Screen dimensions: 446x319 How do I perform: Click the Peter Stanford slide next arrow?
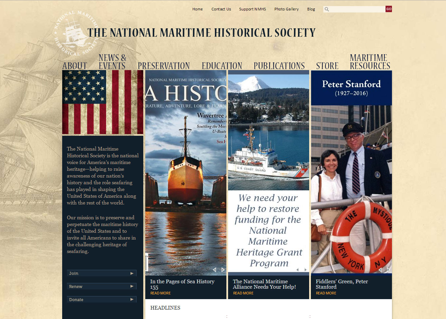(x=389, y=270)
